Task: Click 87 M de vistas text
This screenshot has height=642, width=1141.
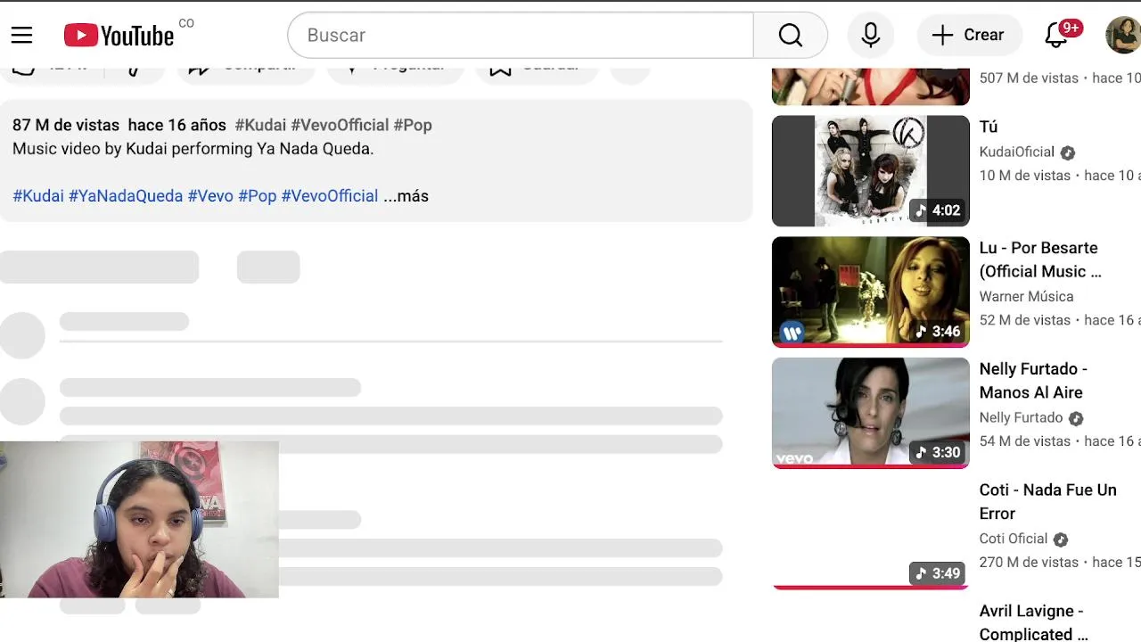Action: point(66,125)
